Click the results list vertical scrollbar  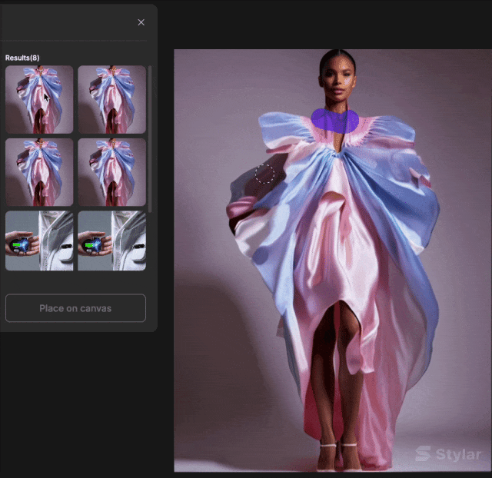coord(150,138)
